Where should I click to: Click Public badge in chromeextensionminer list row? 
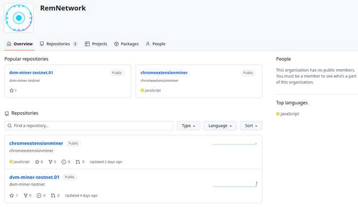73,143
